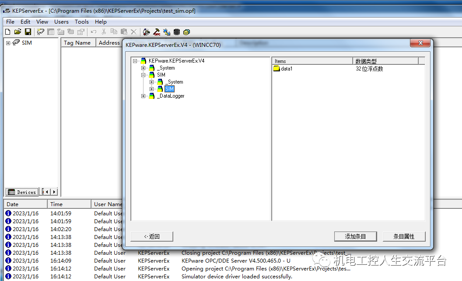462x281 pixels.
Task: Click the New Project toolbar icon
Action: tap(7, 32)
